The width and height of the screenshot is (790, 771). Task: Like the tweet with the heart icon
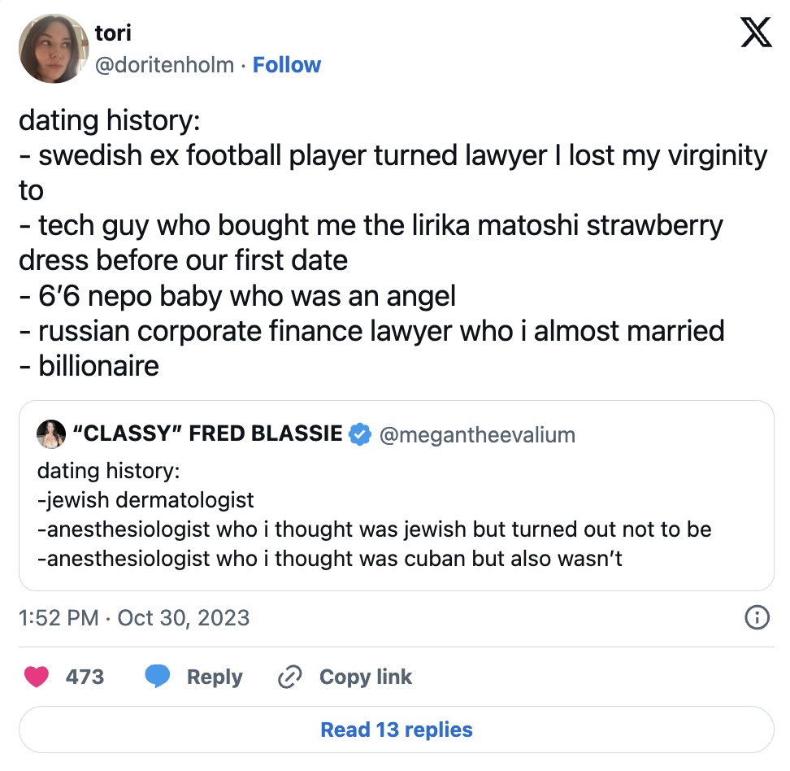click(37, 677)
